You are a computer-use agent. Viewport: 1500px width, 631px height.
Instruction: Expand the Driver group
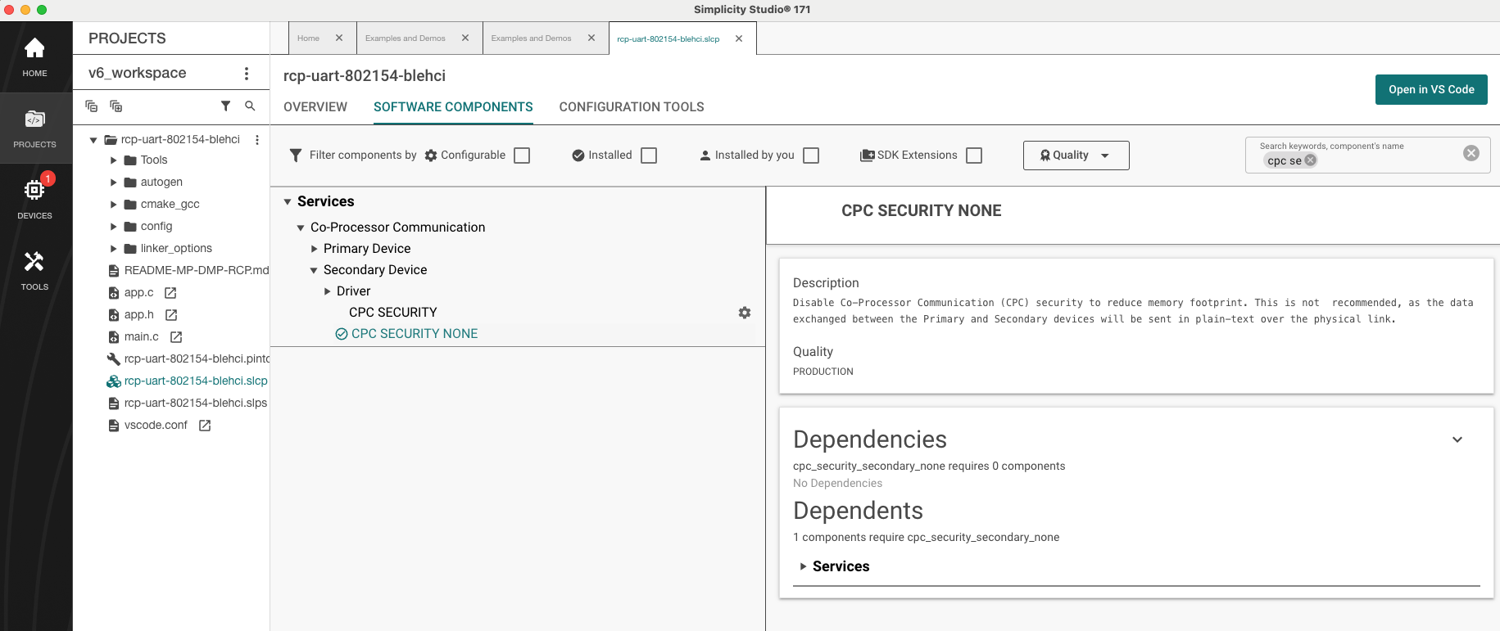tap(327, 291)
